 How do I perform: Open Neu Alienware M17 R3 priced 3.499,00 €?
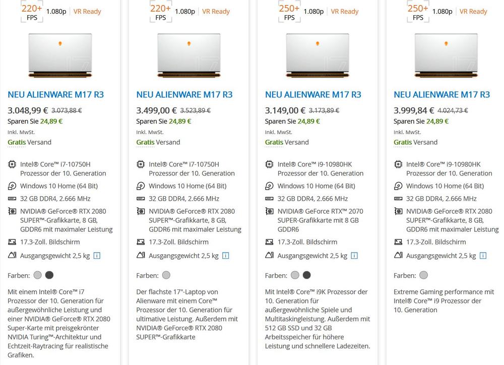tap(184, 95)
